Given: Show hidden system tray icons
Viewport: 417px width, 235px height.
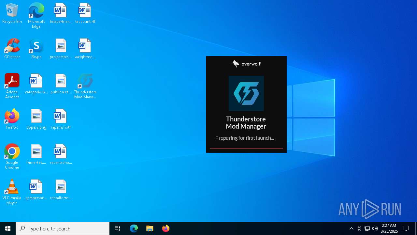Looking at the screenshot, I should 352,228.
